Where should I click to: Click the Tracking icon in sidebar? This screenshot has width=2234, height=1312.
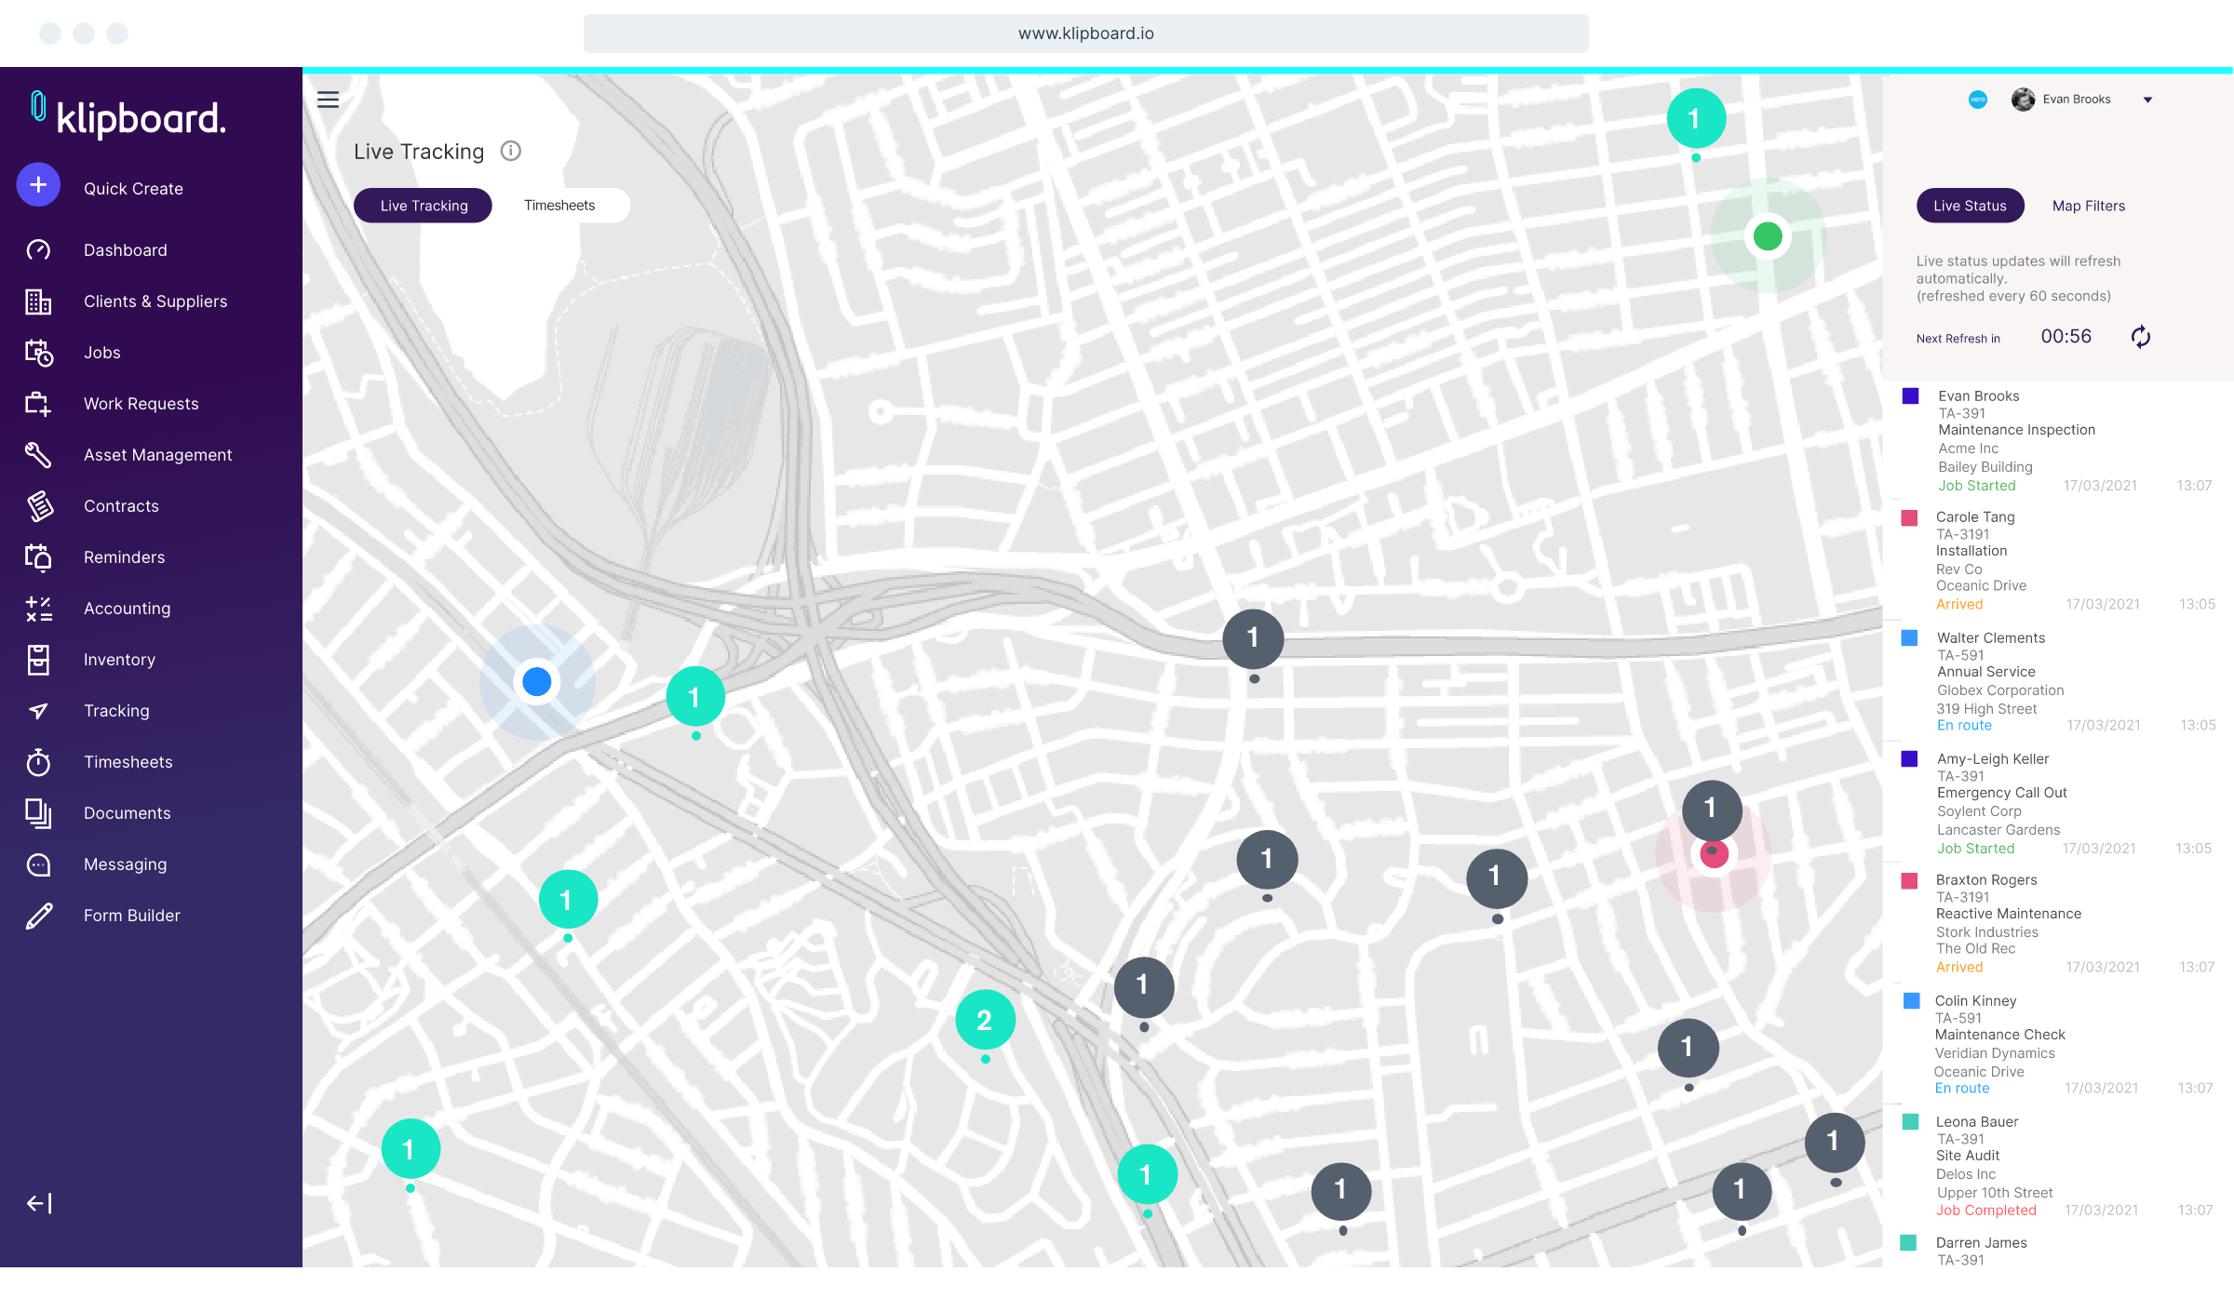37,709
